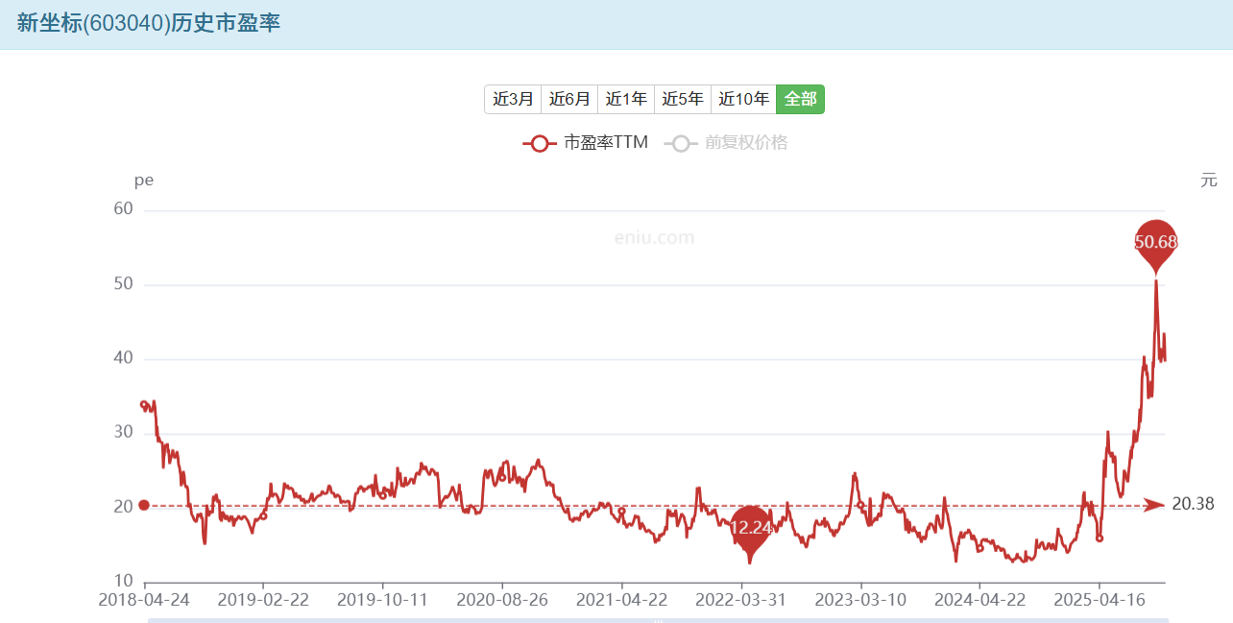Click the 2019-10-11 x-axis date label

382,599
